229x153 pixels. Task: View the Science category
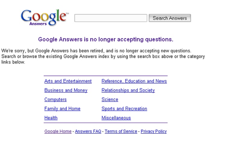[110, 100]
